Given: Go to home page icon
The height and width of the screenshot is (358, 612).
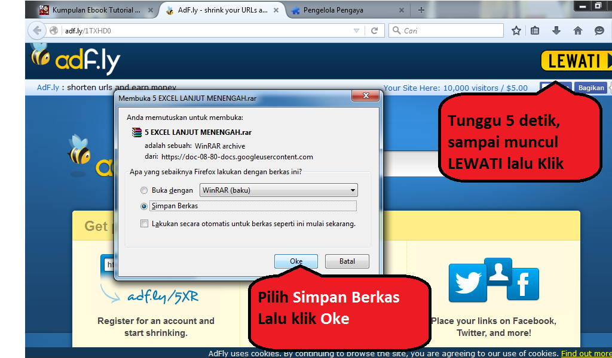Looking at the screenshot, I should click(x=578, y=30).
